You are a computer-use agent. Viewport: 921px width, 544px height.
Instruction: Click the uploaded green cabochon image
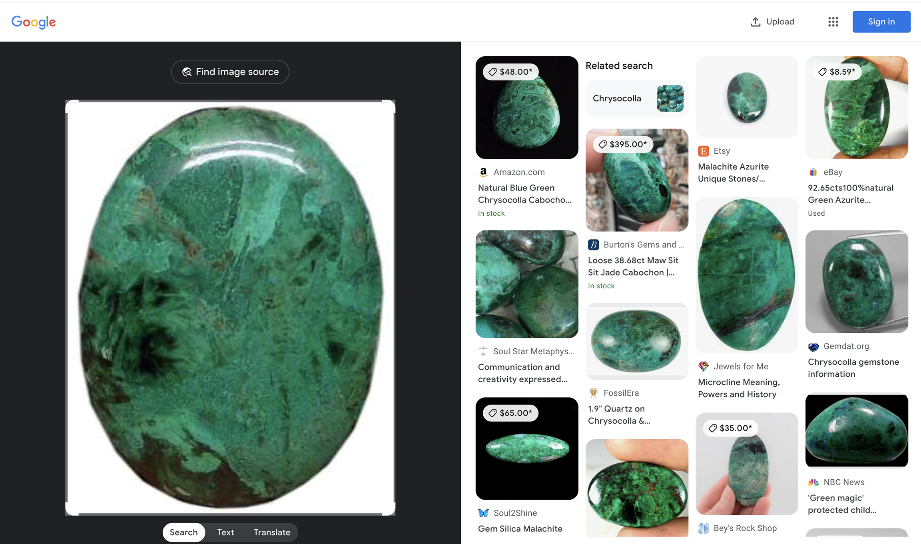pyautogui.click(x=230, y=307)
